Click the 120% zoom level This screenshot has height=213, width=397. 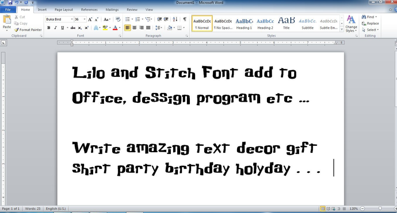353,209
